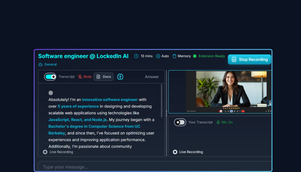Click the target icon above the answer
This screenshot has height=172, width=301.
[51, 93]
